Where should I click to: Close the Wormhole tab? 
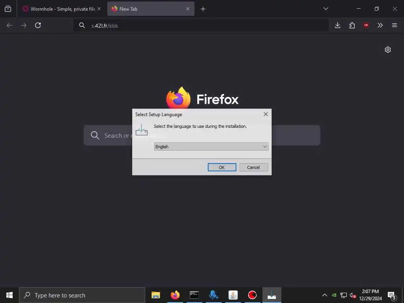tap(99, 9)
